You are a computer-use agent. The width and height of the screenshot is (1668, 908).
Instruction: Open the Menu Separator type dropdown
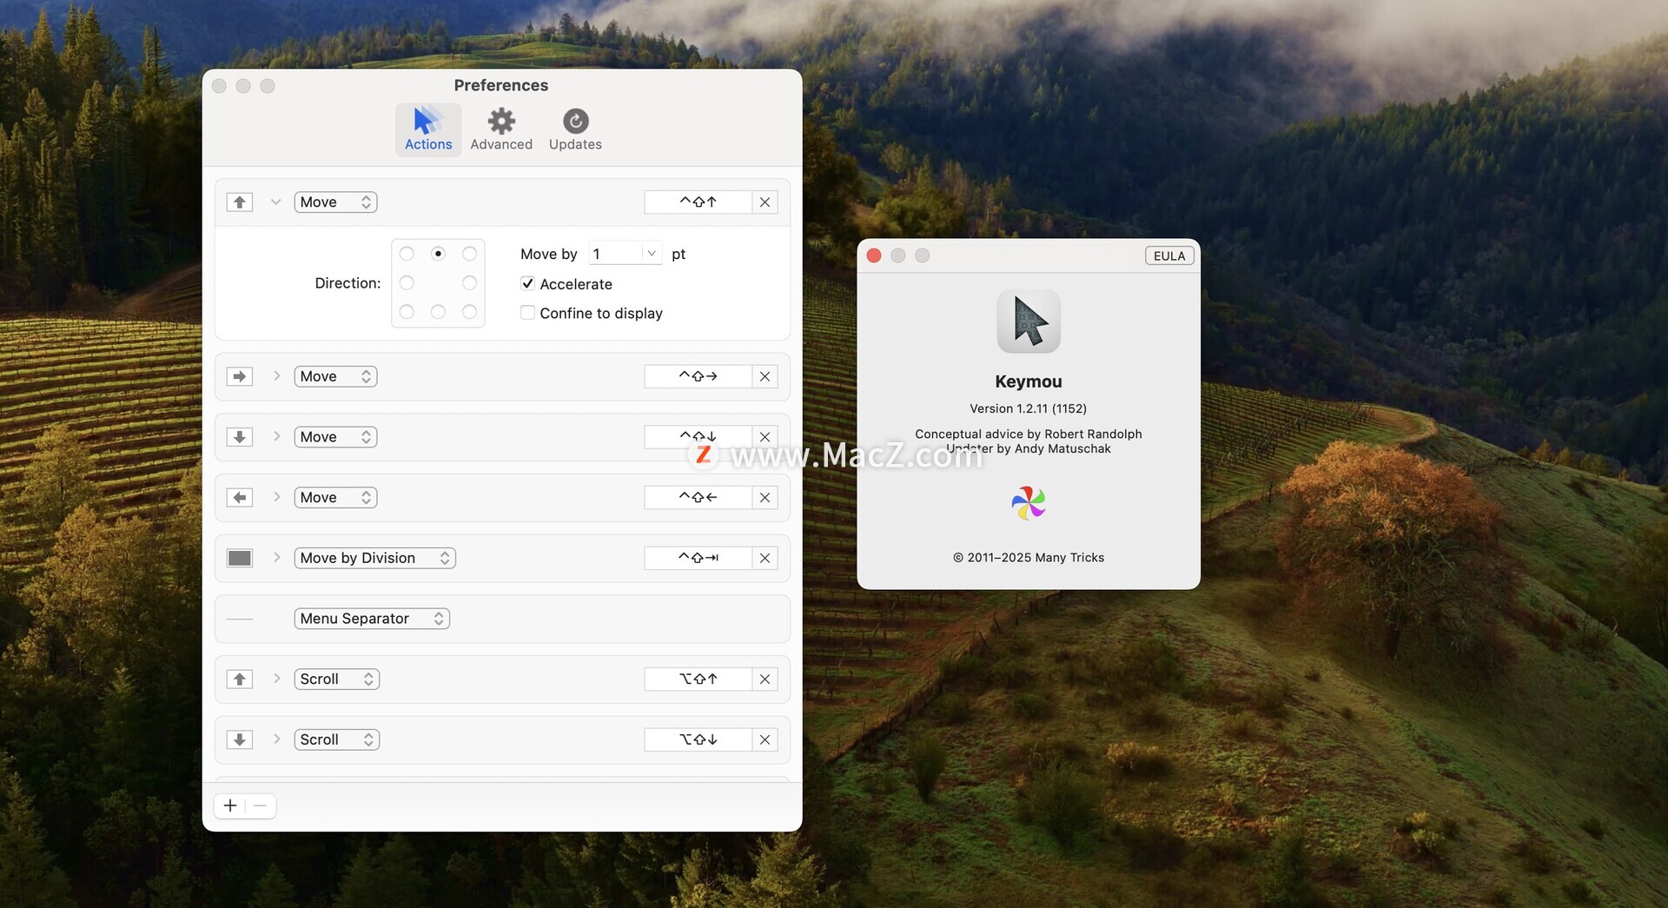click(x=372, y=619)
